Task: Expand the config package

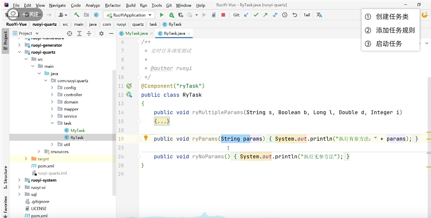Action: tap(52, 88)
